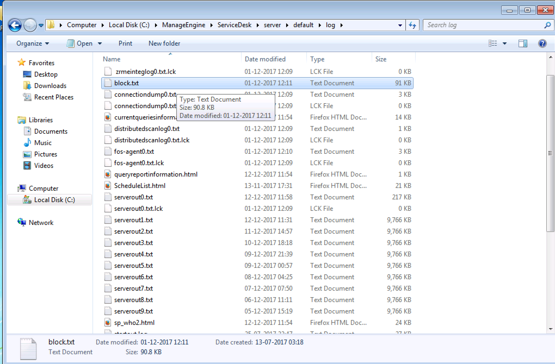Refresh the log folder view

pos(412,25)
